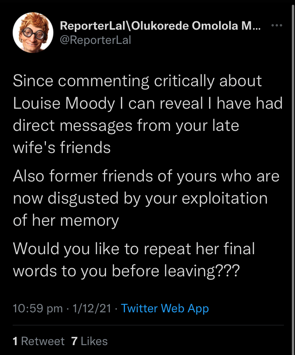View the 7 Likes list
Viewport: 295px width, 355px height.
coord(89,341)
